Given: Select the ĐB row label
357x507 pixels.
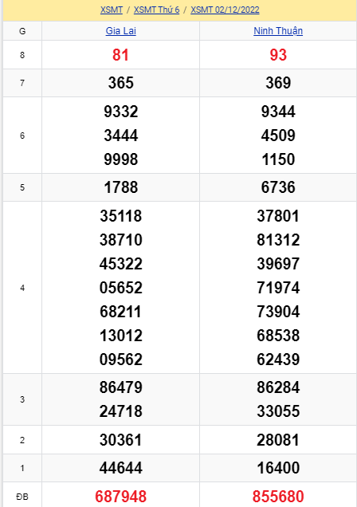Looking at the screenshot, I should coord(22,497).
